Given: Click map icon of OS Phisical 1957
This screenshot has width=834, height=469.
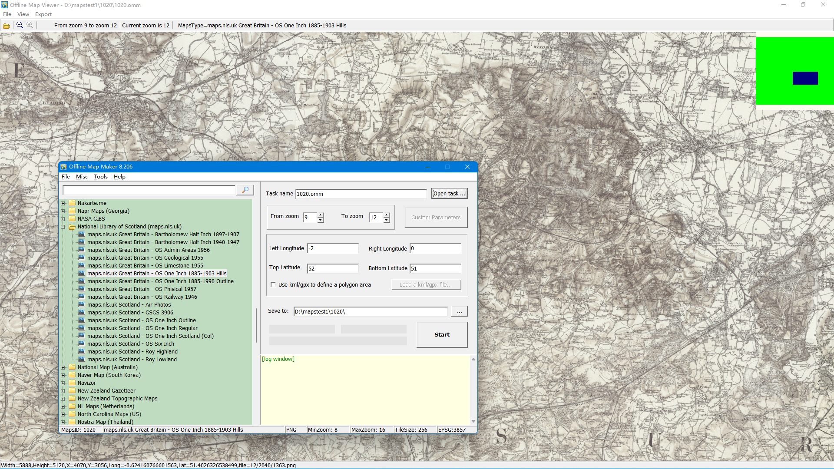Looking at the screenshot, I should click(x=82, y=289).
